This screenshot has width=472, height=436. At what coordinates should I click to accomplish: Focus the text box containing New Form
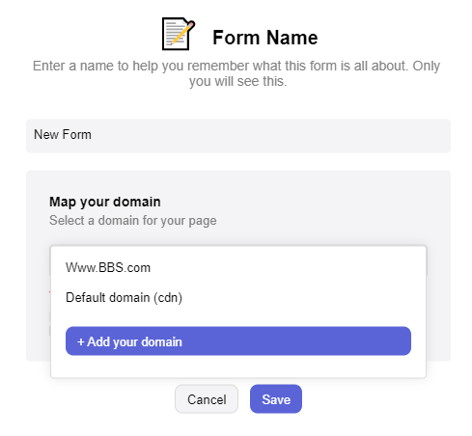click(x=238, y=136)
